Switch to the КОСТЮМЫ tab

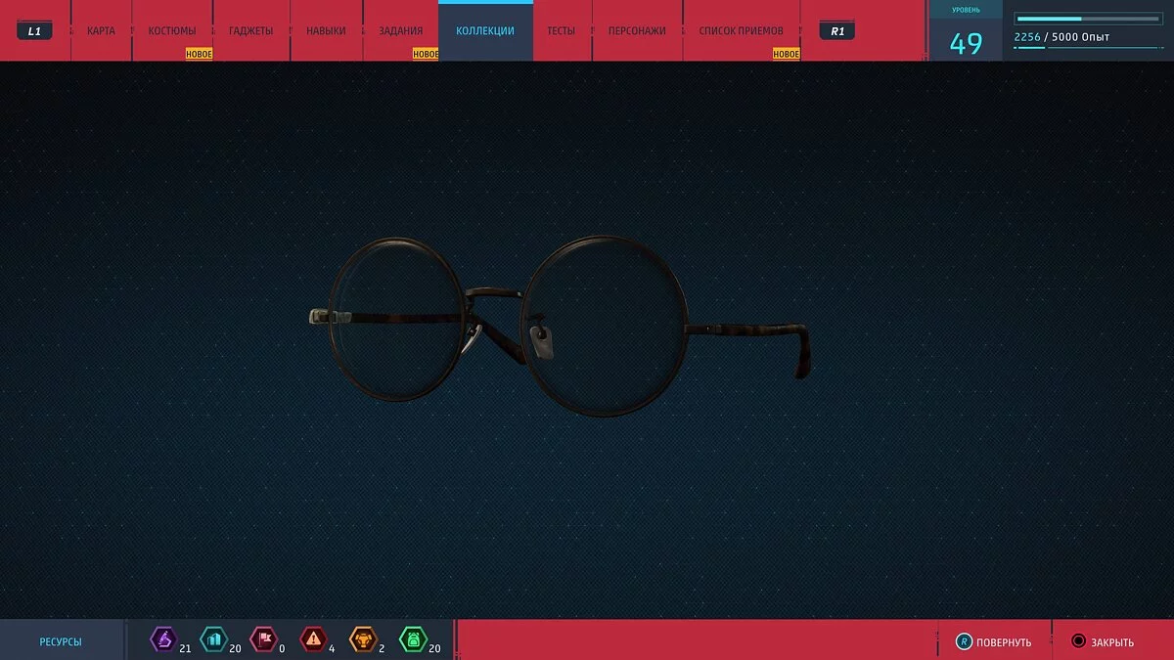pos(172,31)
